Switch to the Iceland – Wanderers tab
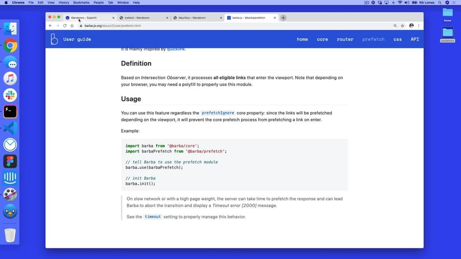Viewport: 461px width, 259px height. coord(142,18)
